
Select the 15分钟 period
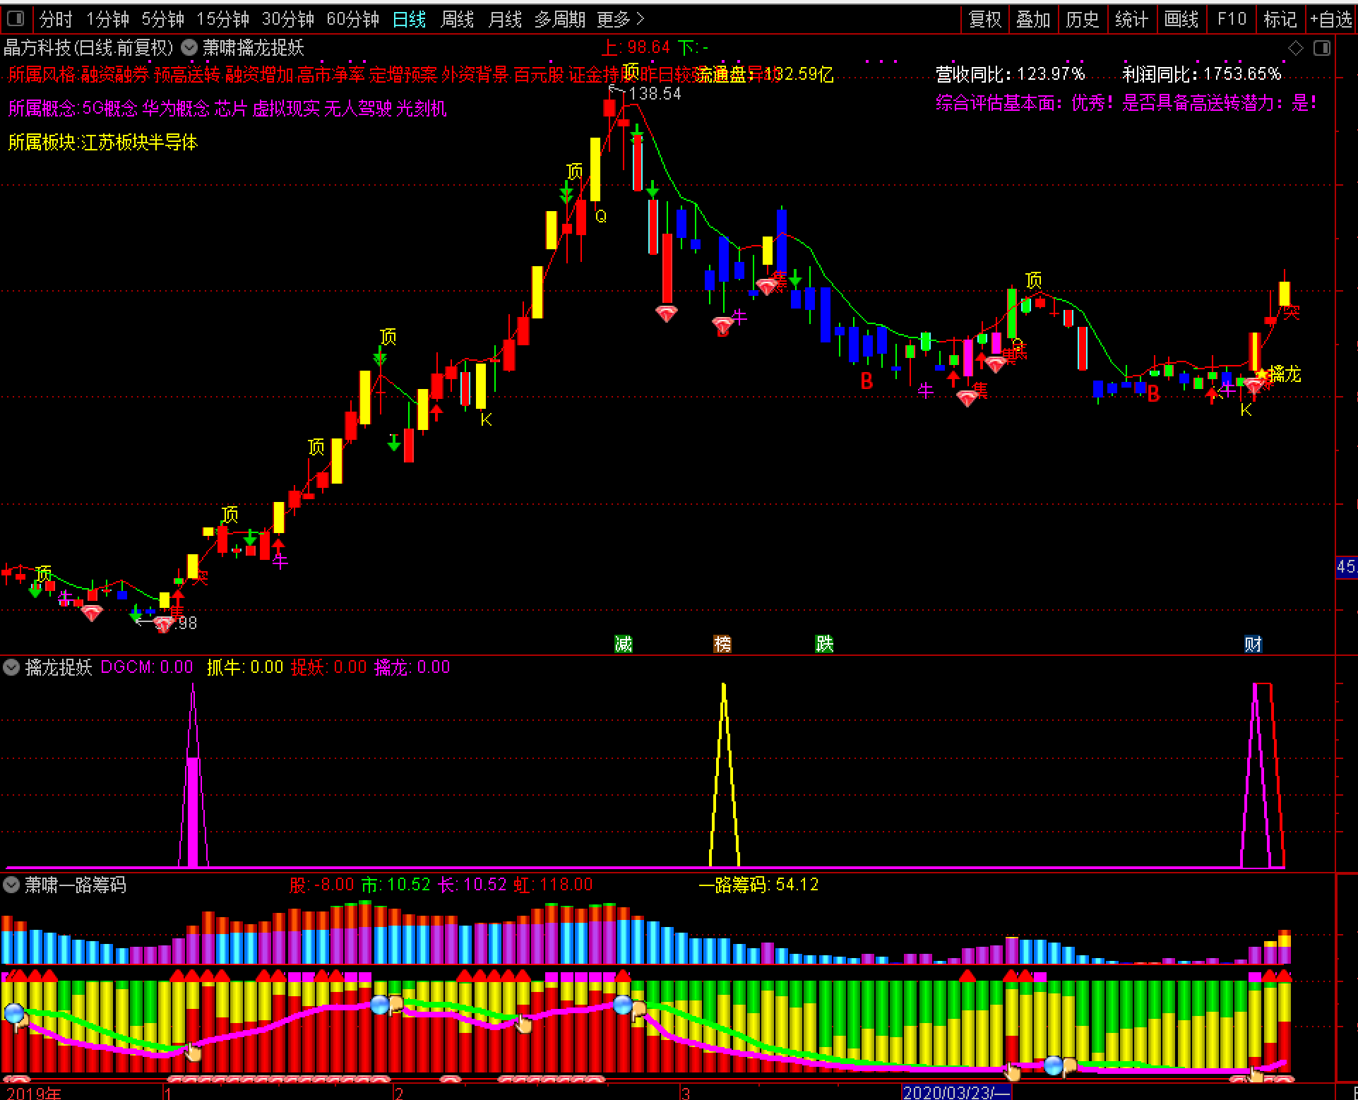[222, 19]
